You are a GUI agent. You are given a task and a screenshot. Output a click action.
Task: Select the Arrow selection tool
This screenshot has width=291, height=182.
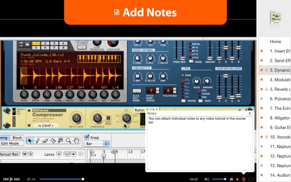point(30,141)
